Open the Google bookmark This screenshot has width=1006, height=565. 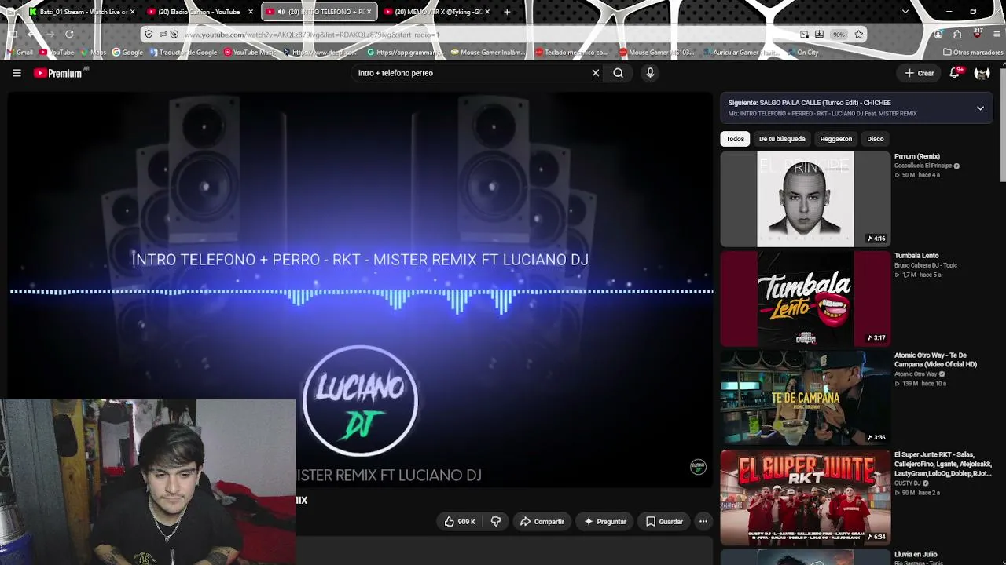128,53
